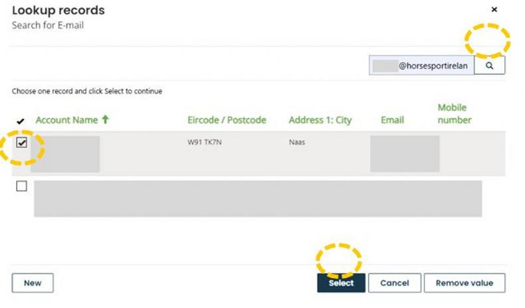525x308 pixels.
Task: Click the first record's redacted email cell
Action: tap(404, 153)
